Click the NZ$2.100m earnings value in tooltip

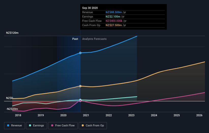click(113, 16)
